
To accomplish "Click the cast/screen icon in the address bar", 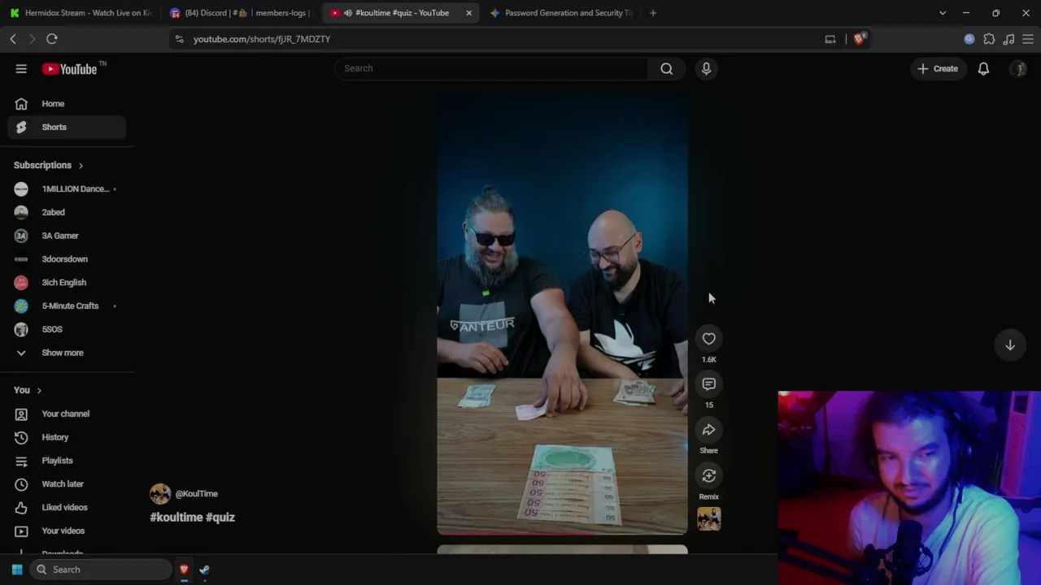I will [x=830, y=39].
